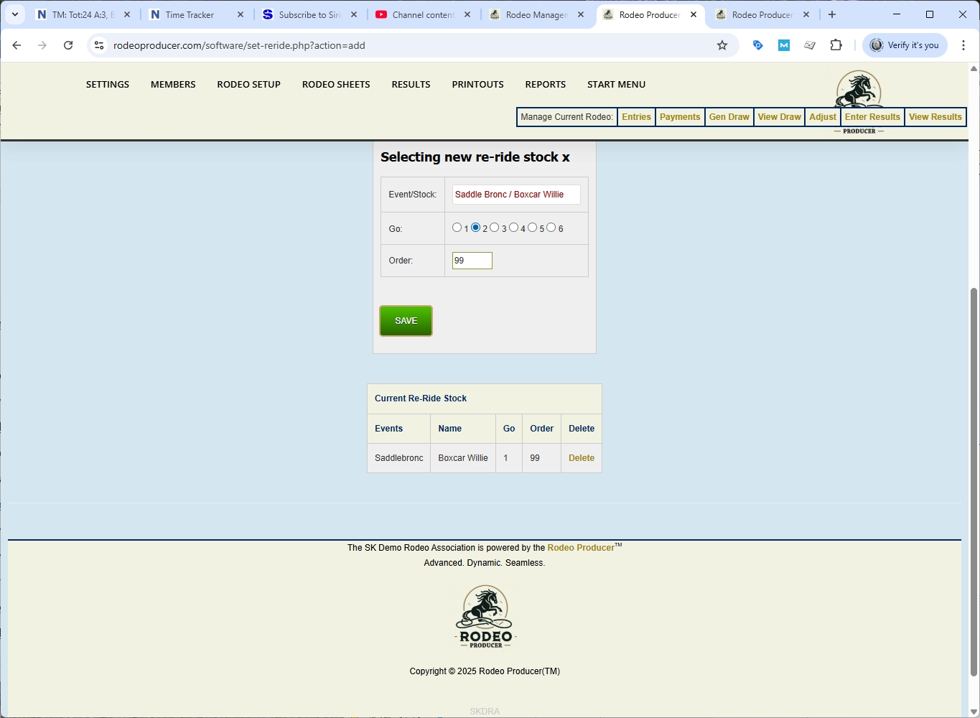The height and width of the screenshot is (718, 980).
Task: Select Go number 1 radio button
Action: click(457, 227)
